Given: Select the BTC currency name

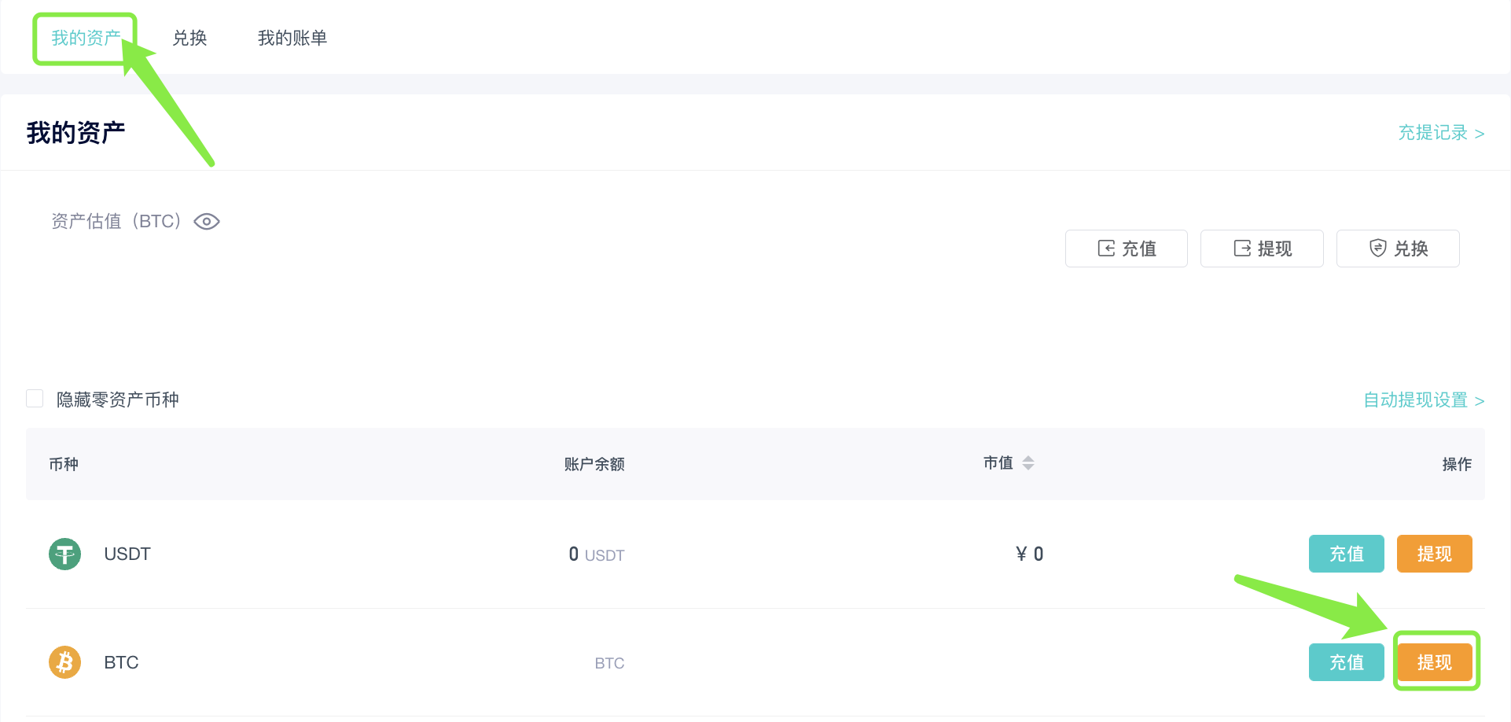Looking at the screenshot, I should 121,662.
